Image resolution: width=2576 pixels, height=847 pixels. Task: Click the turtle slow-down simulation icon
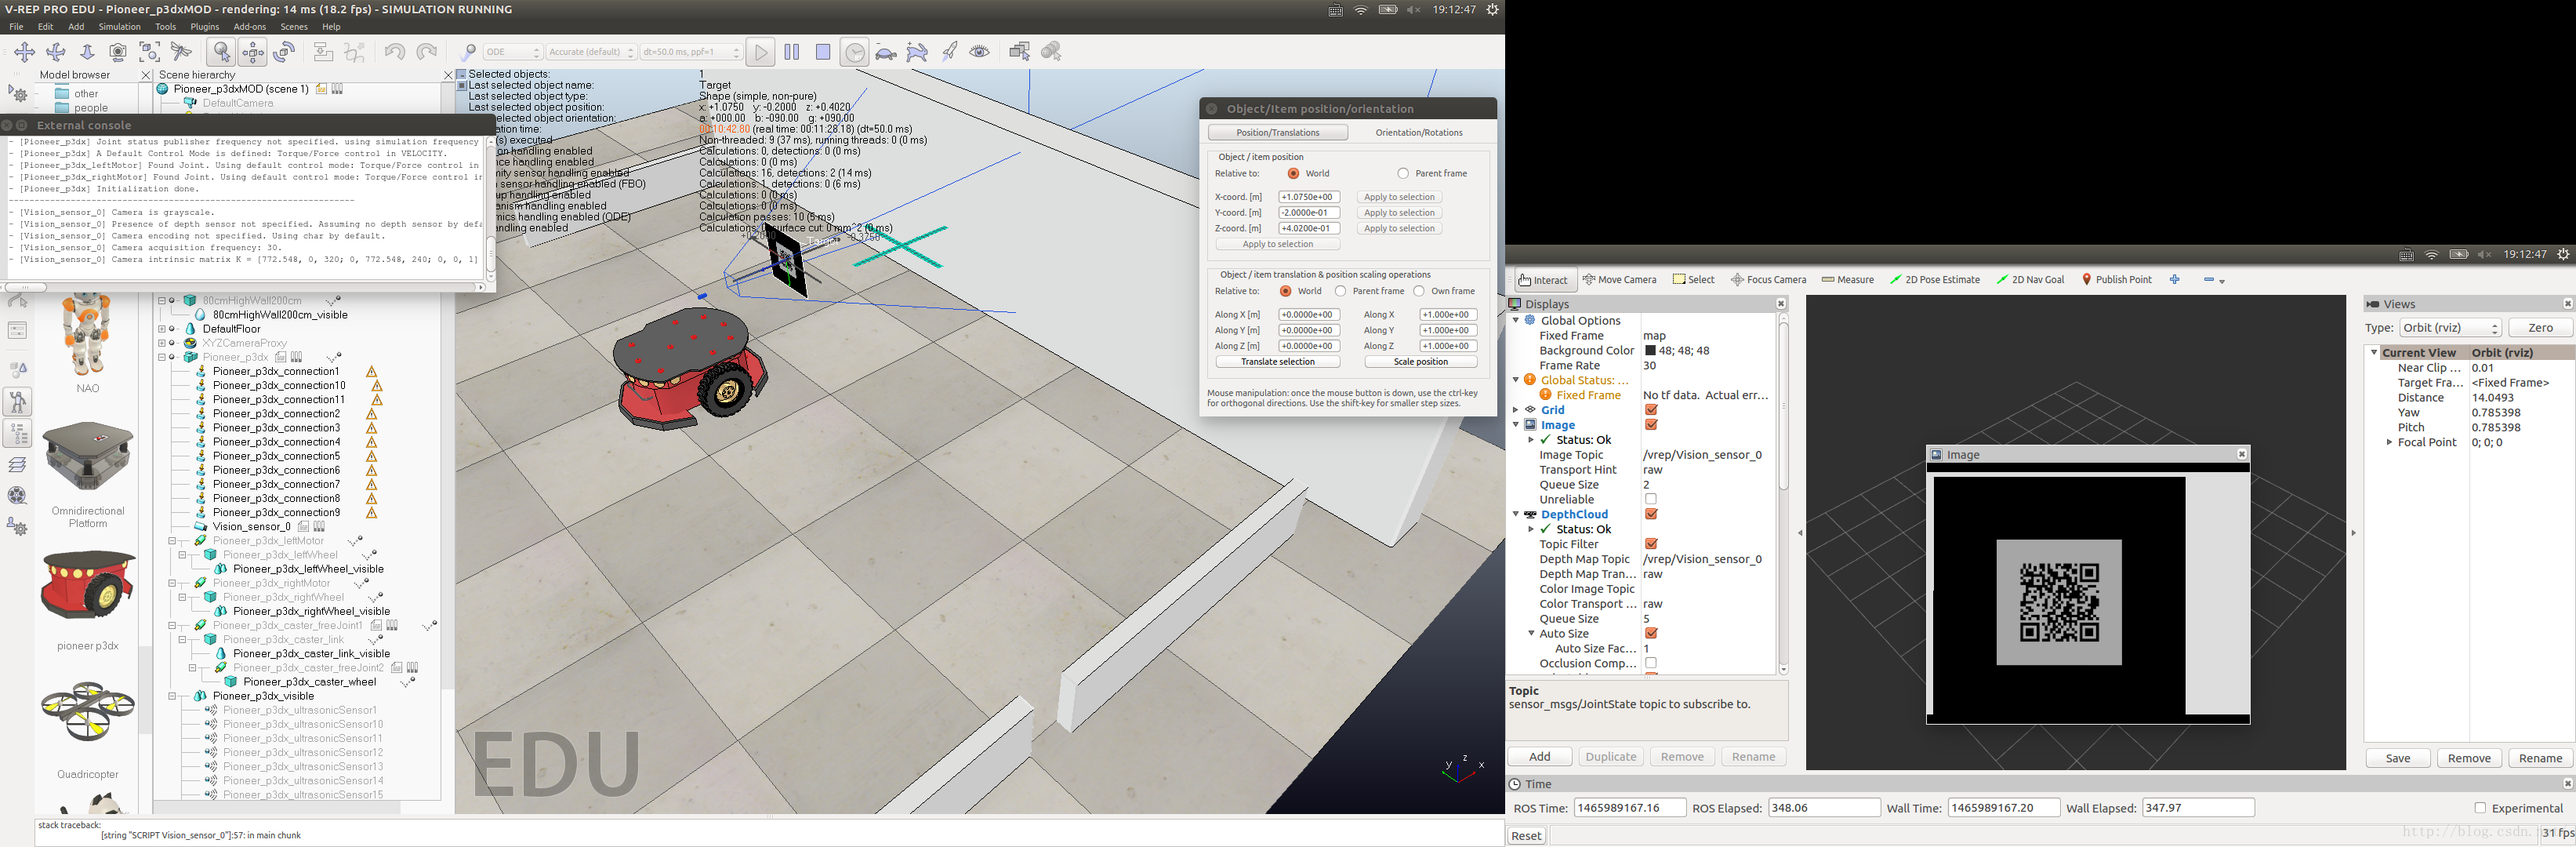pyautogui.click(x=886, y=52)
